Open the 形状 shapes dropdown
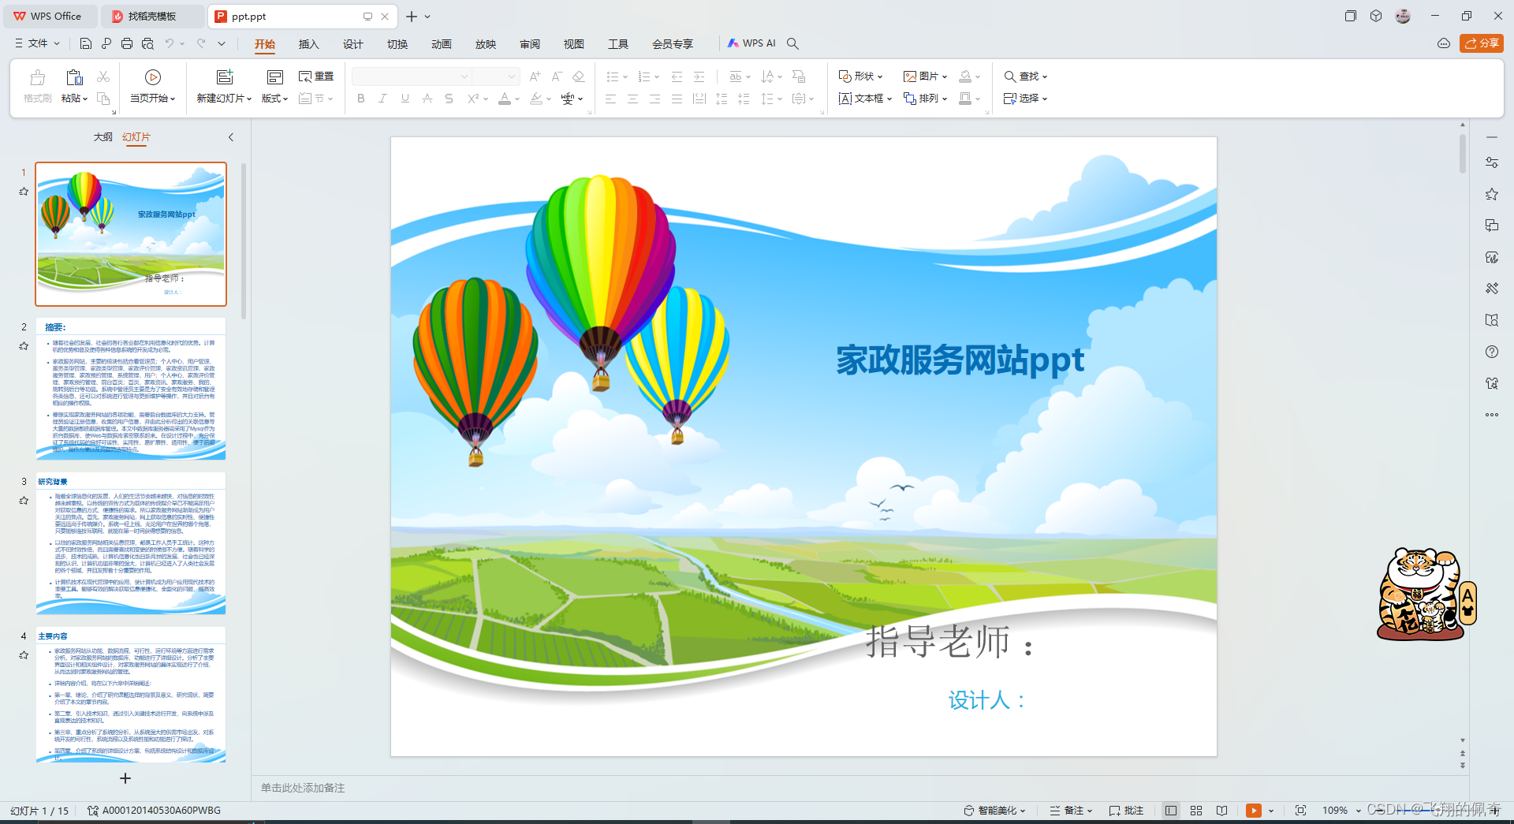Image resolution: width=1514 pixels, height=824 pixels. pos(860,76)
